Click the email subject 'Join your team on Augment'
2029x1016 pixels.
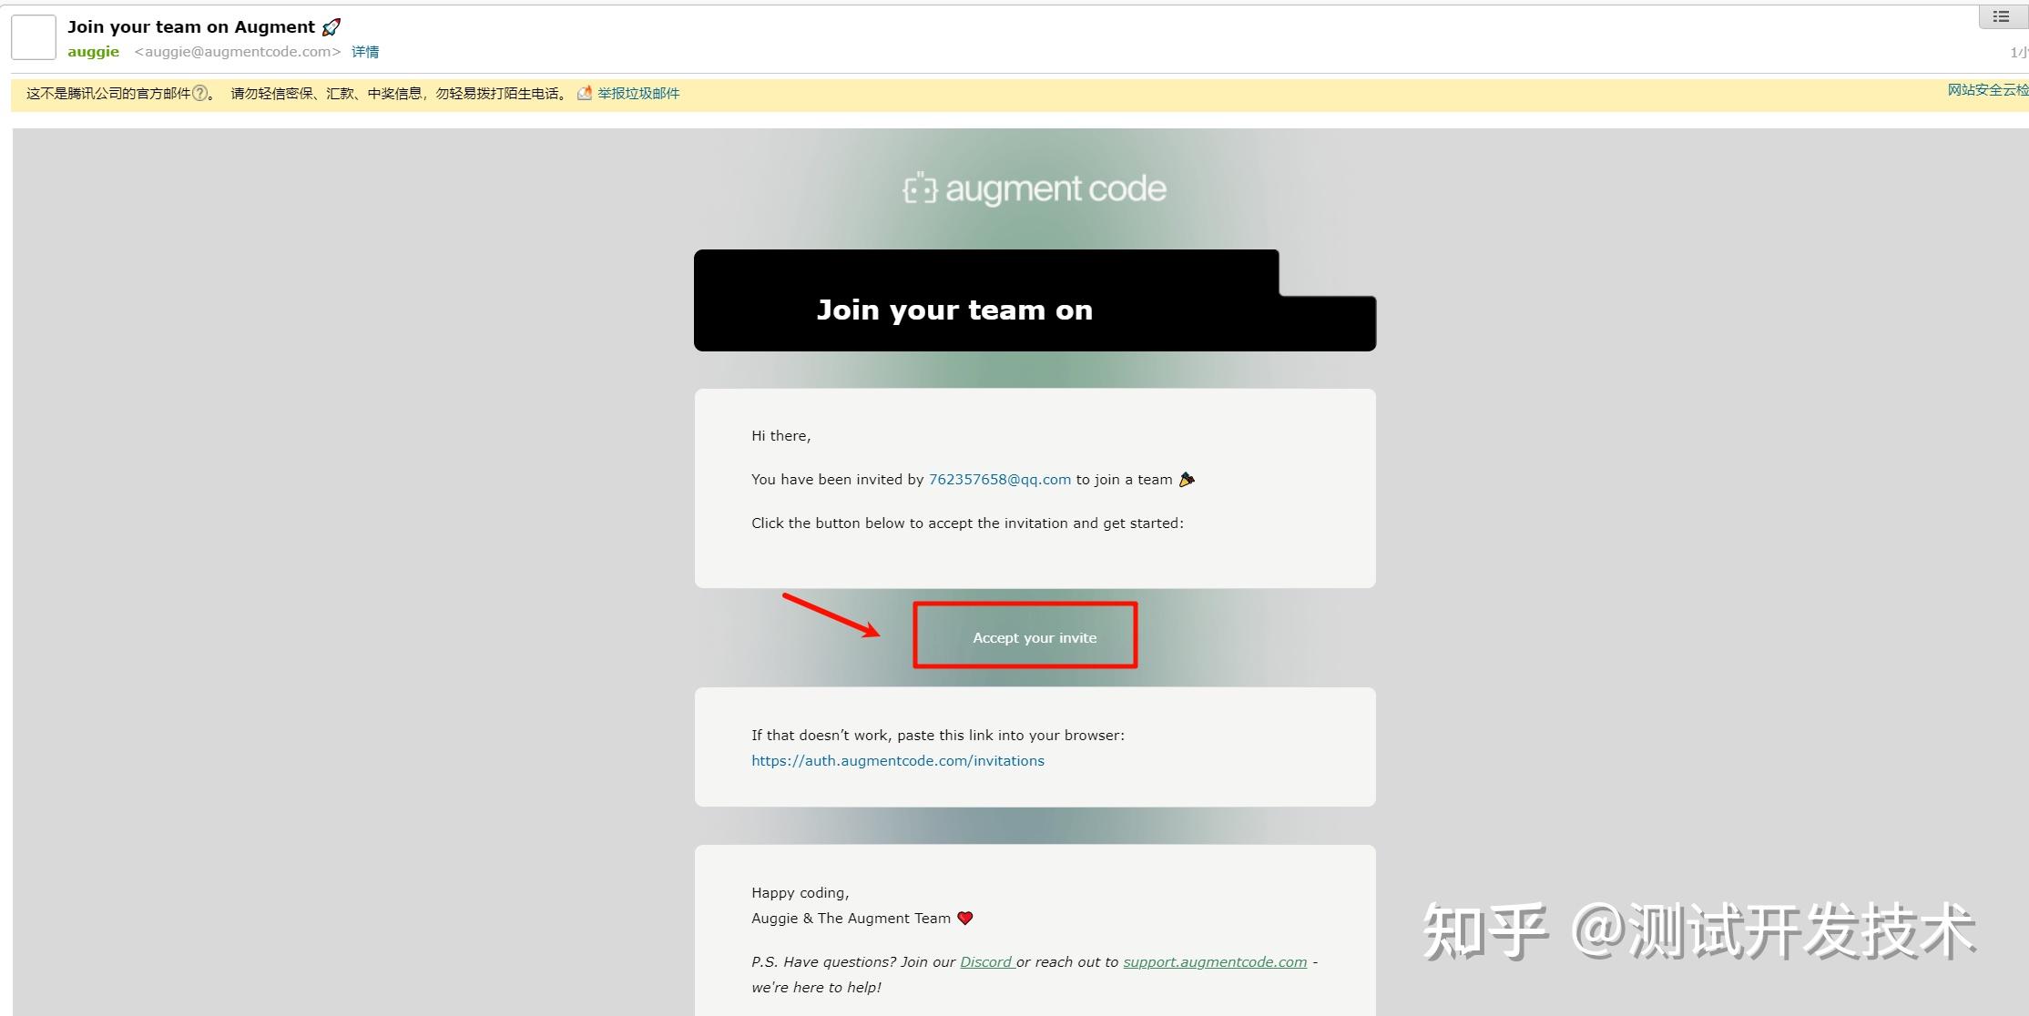click(191, 27)
